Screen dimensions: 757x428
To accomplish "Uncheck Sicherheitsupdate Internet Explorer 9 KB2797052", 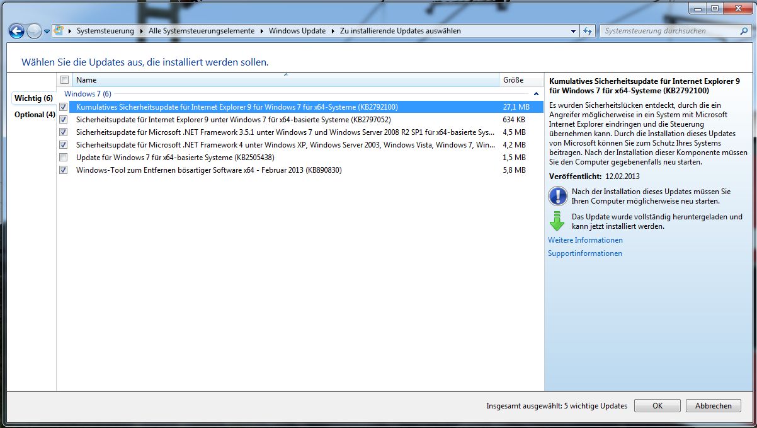I will 63,120.
